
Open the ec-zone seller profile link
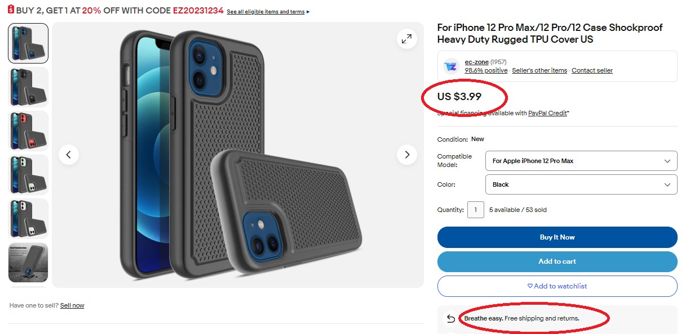point(476,62)
